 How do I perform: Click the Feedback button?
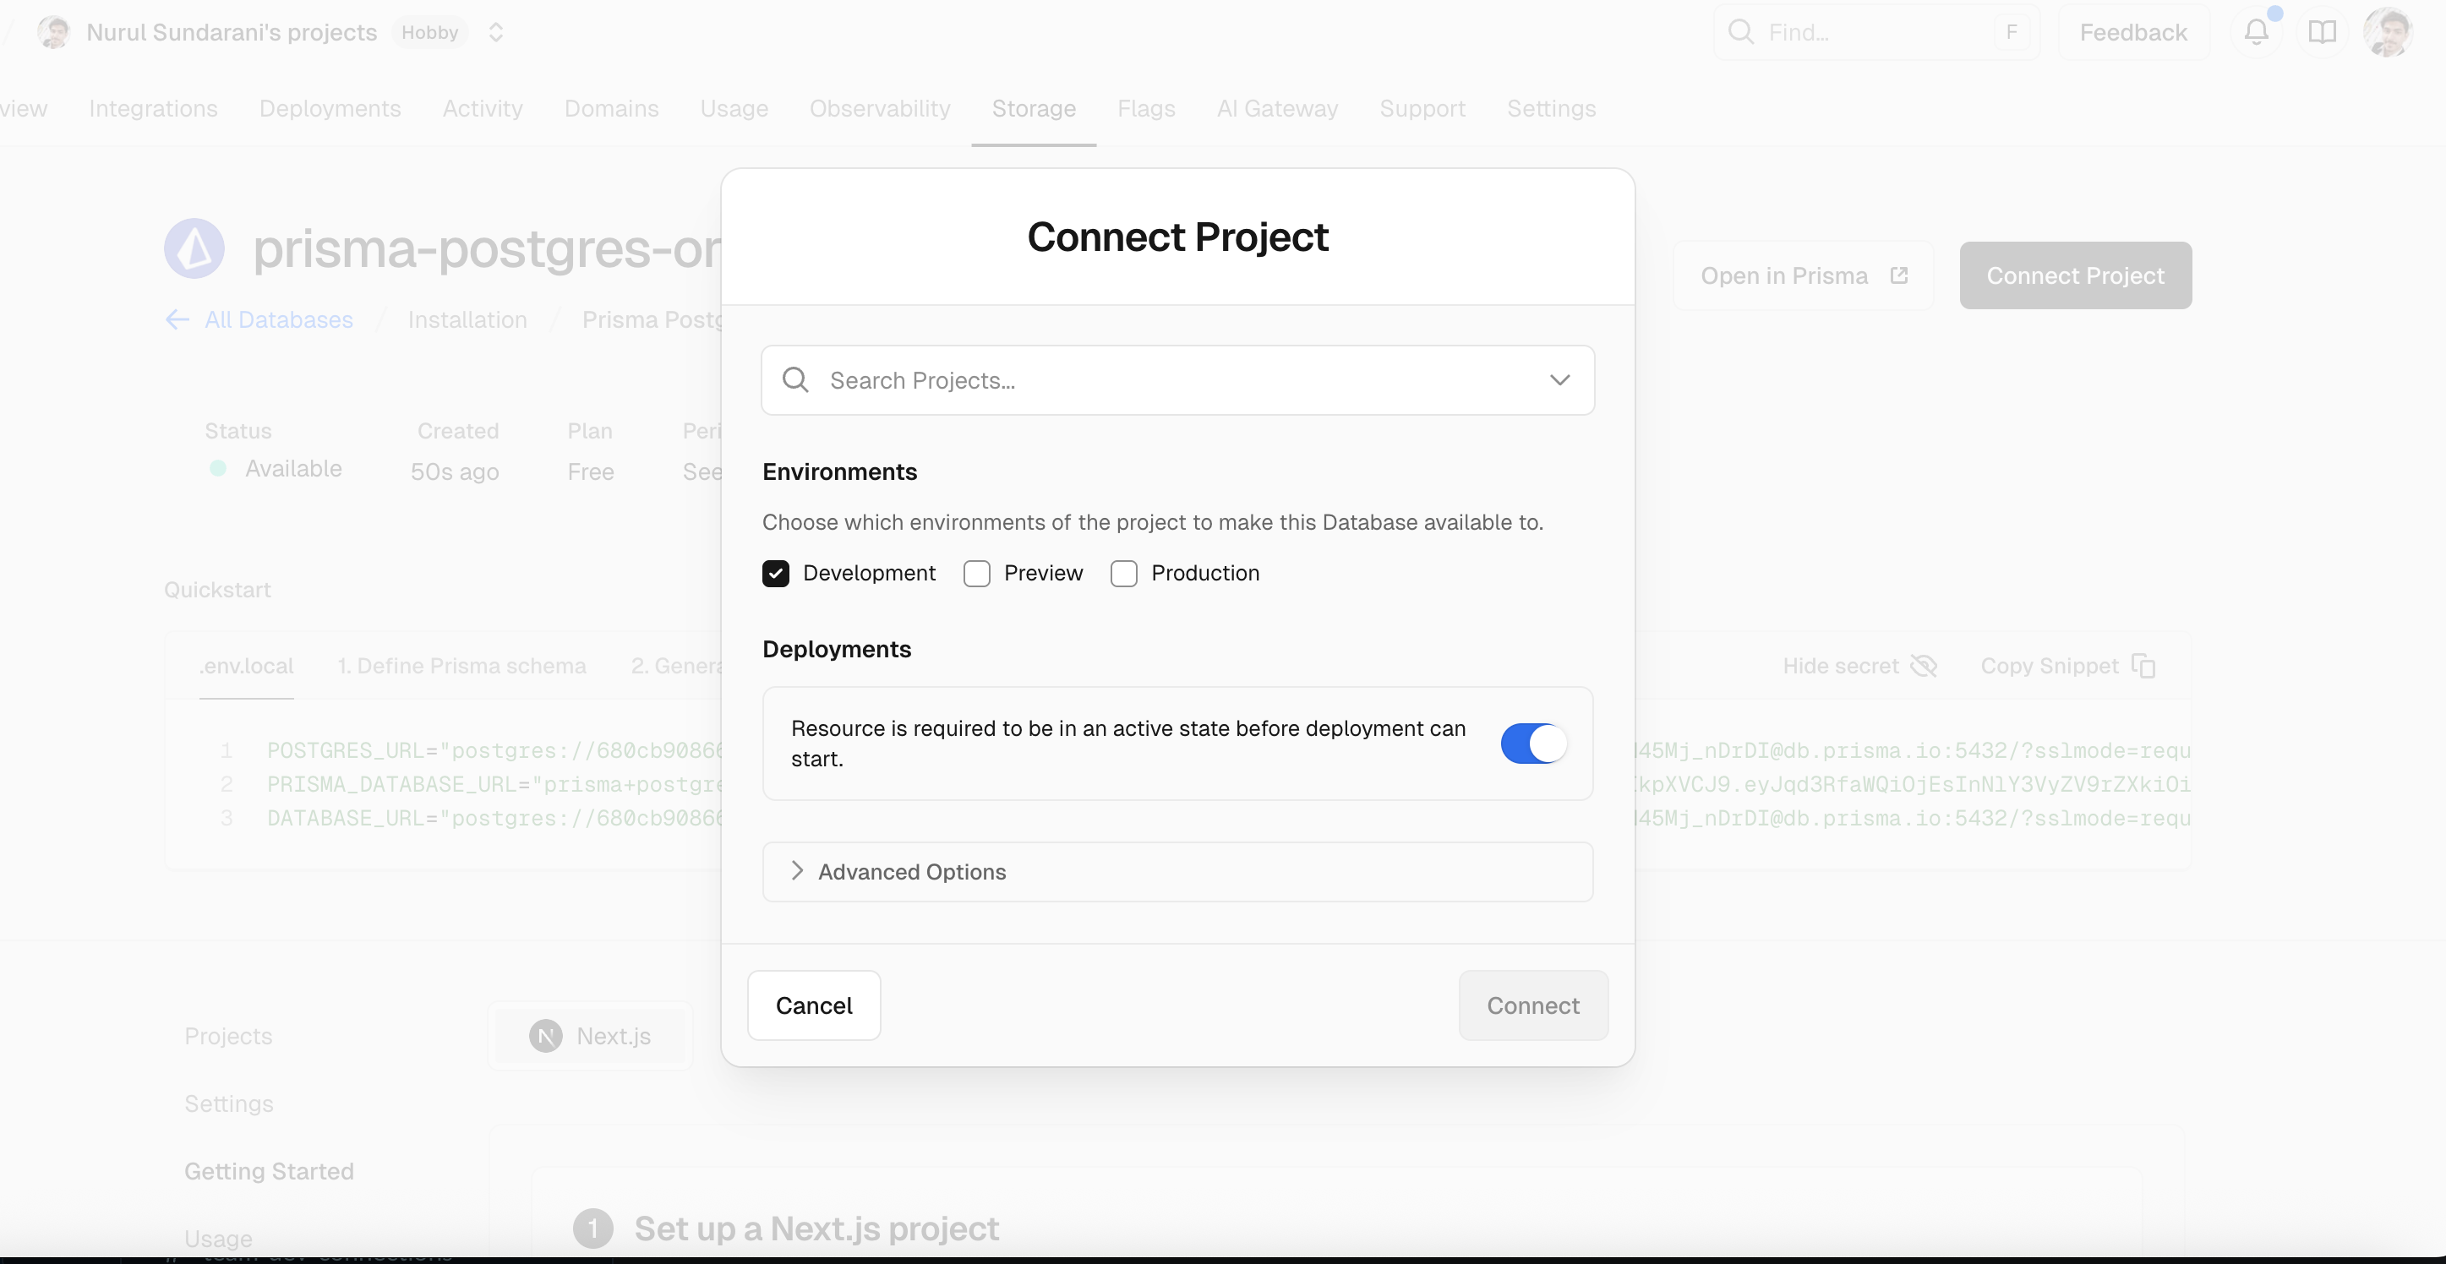(x=2133, y=32)
